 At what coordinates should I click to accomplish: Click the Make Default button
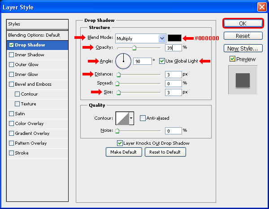point(124,152)
